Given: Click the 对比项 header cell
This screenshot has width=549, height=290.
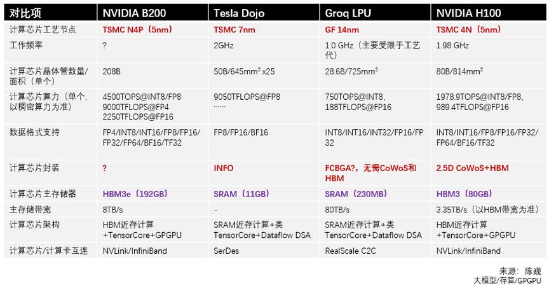Looking at the screenshot, I should pos(26,13).
